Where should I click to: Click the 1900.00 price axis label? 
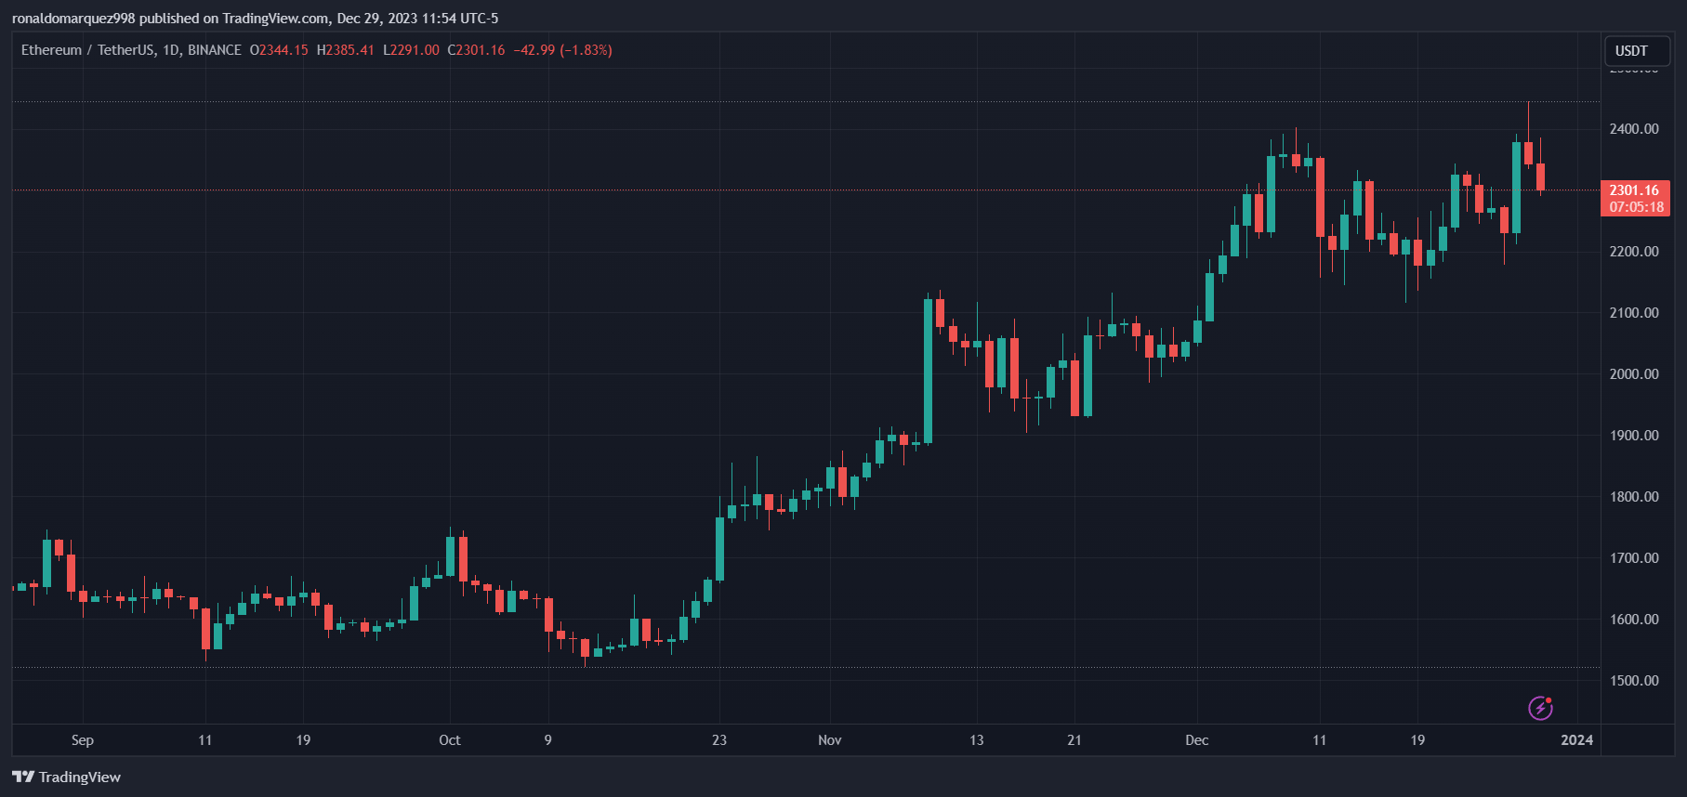click(1634, 436)
